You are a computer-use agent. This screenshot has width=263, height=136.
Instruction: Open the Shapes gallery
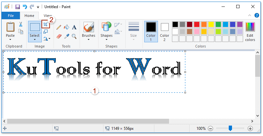tap(106, 31)
